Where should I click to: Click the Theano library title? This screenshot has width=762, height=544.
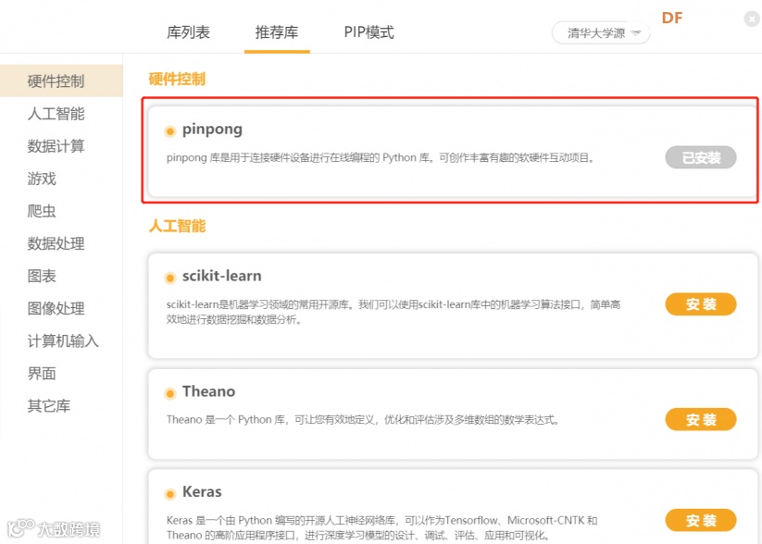(x=209, y=391)
